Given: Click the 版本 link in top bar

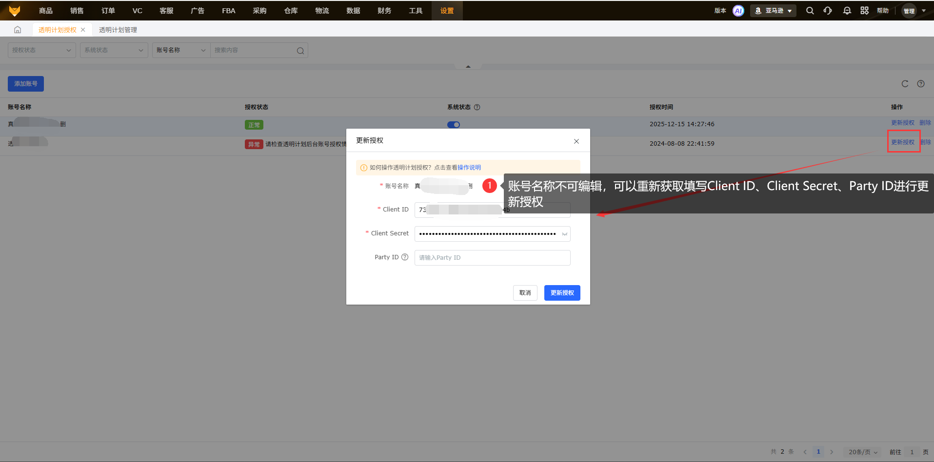Looking at the screenshot, I should click(x=720, y=11).
